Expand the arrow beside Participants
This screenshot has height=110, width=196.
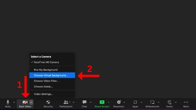point(73,102)
